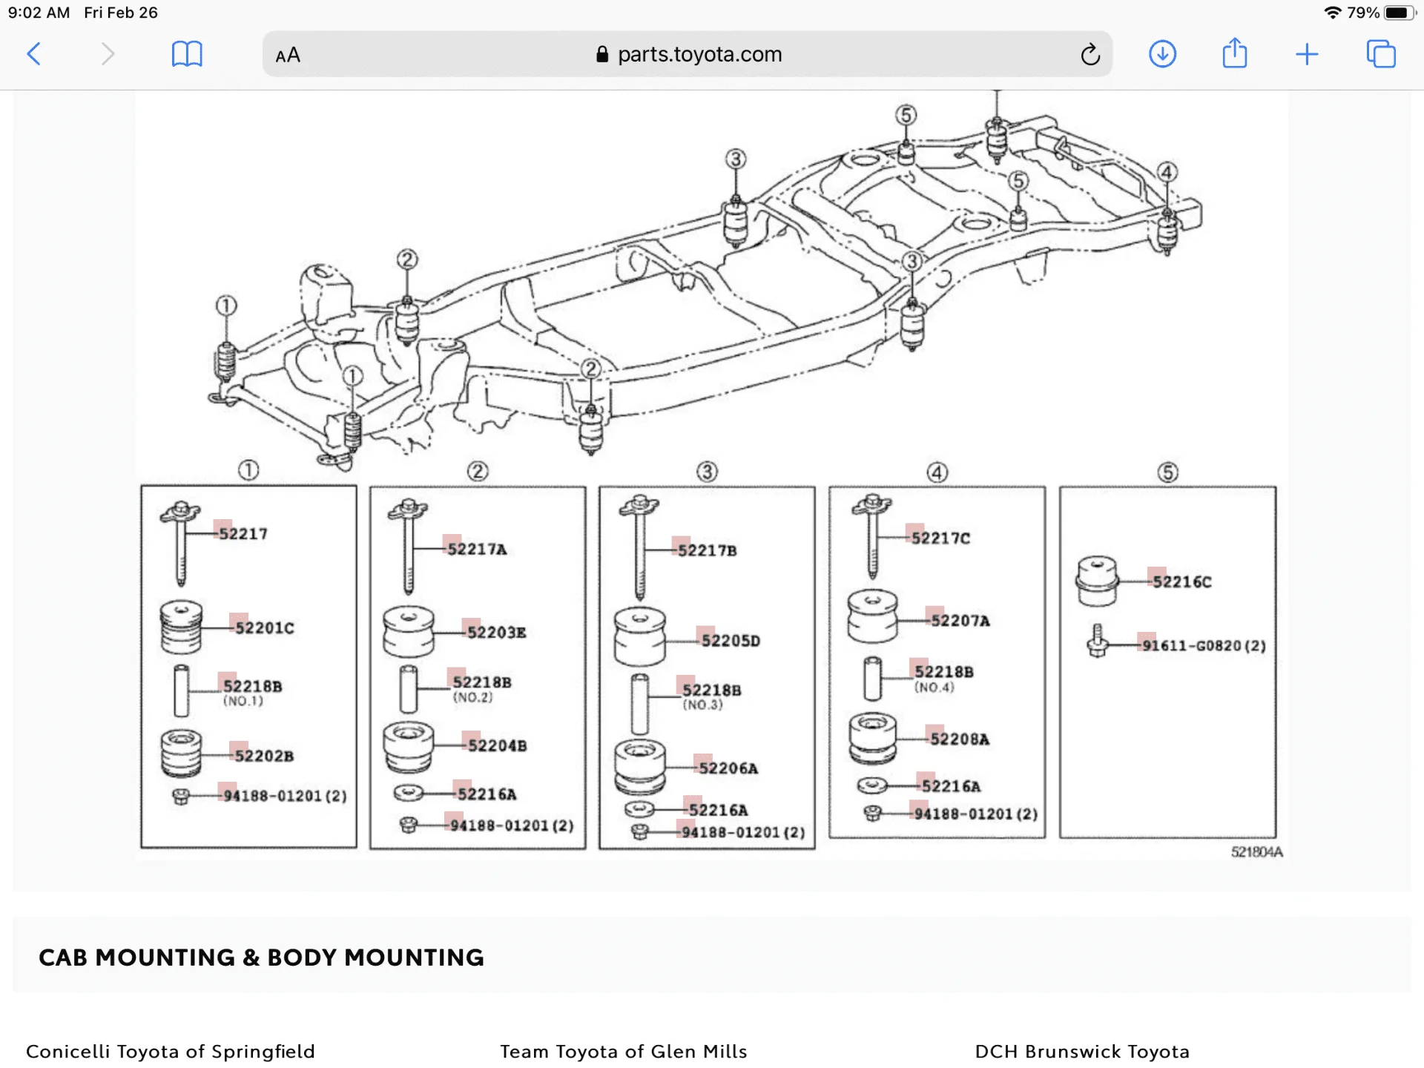Tap the forward navigation arrow
The height and width of the screenshot is (1068, 1424).
(x=108, y=54)
